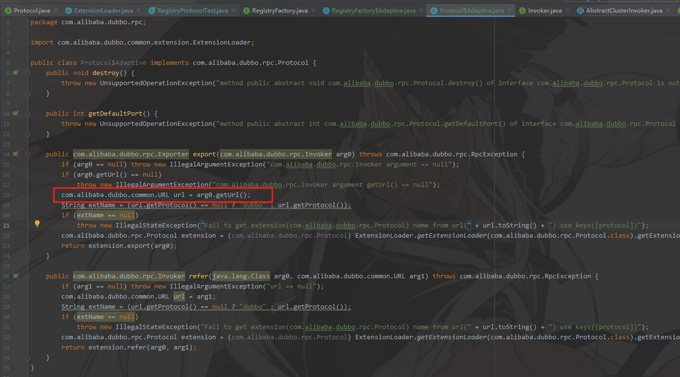680x377 pixels.
Task: Click the implements-method gutter icon beside destroy()
Action: click(x=15, y=73)
